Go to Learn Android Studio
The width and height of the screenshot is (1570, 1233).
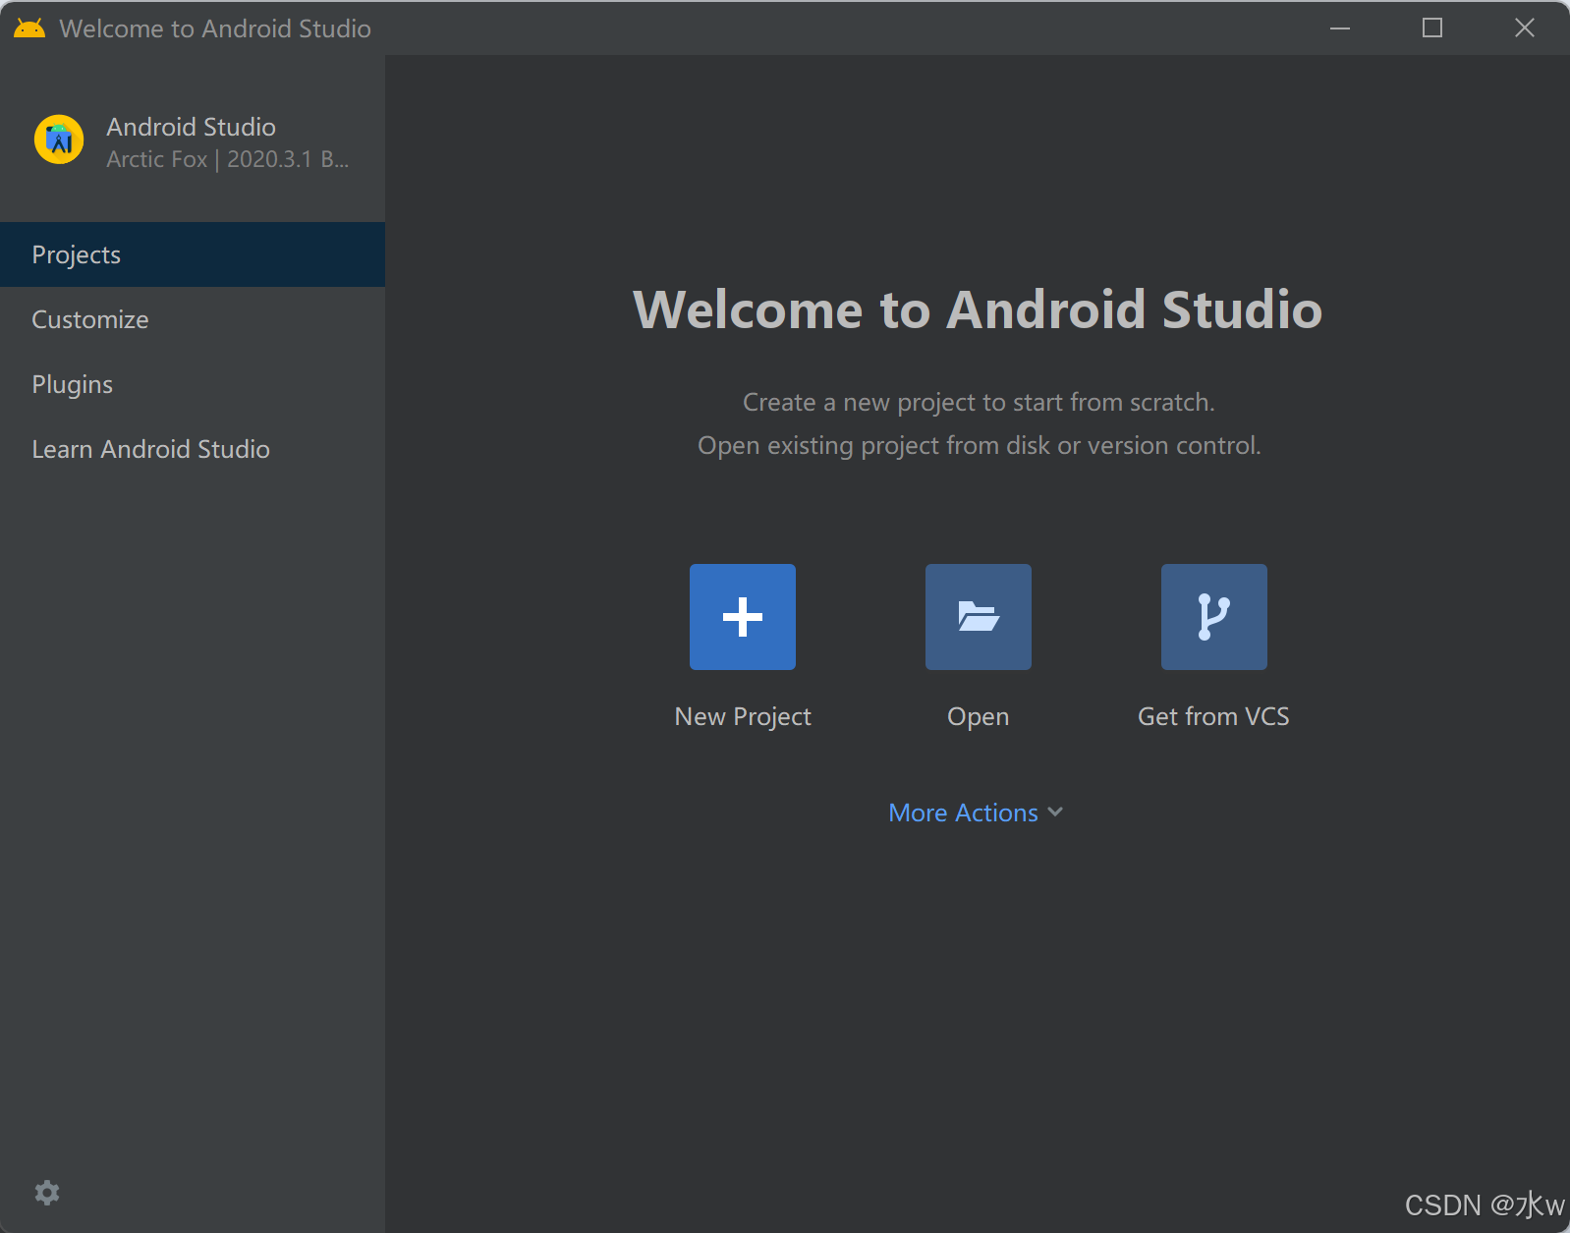(x=193, y=449)
